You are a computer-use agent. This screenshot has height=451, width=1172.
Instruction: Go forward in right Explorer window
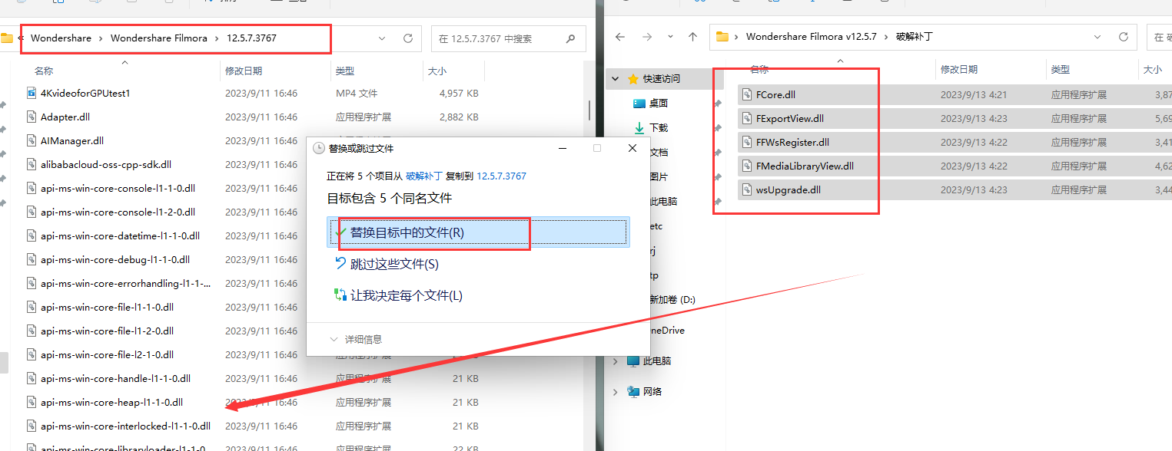coord(647,36)
